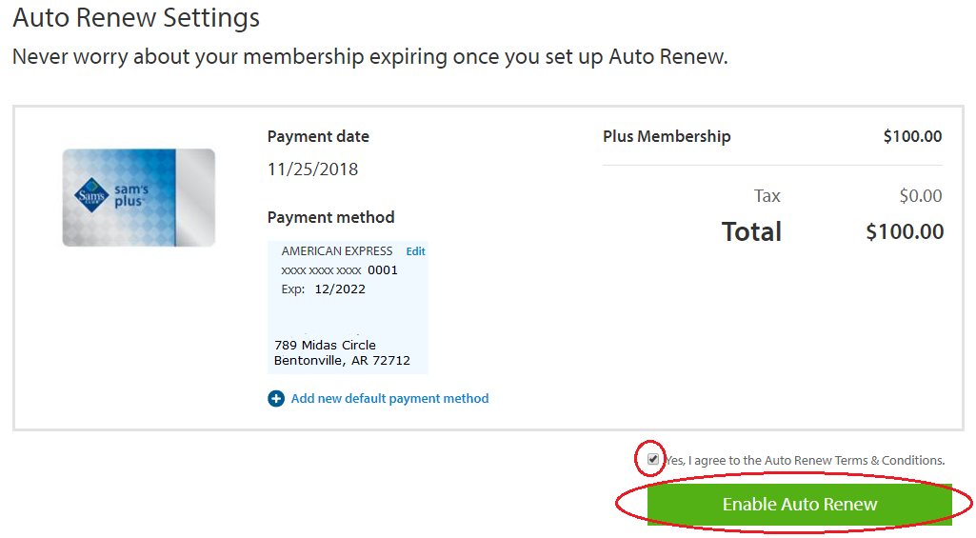Click the 789 Midas Circle address line
This screenshot has width=976, height=538.
tap(325, 345)
